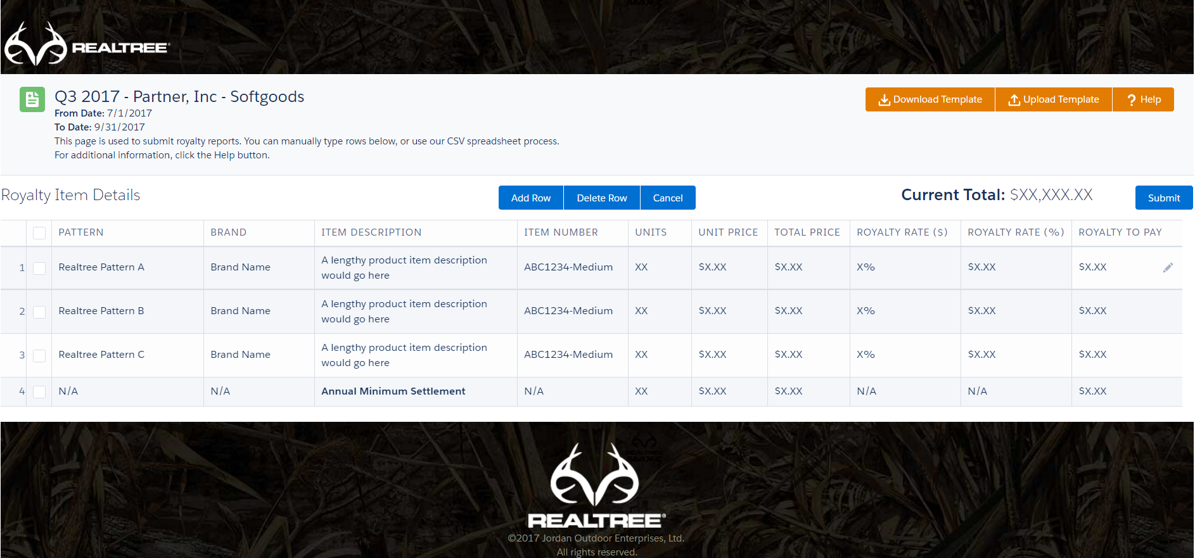The image size is (1195, 558).
Task: Click the Realtree footer logo
Action: tap(597, 485)
